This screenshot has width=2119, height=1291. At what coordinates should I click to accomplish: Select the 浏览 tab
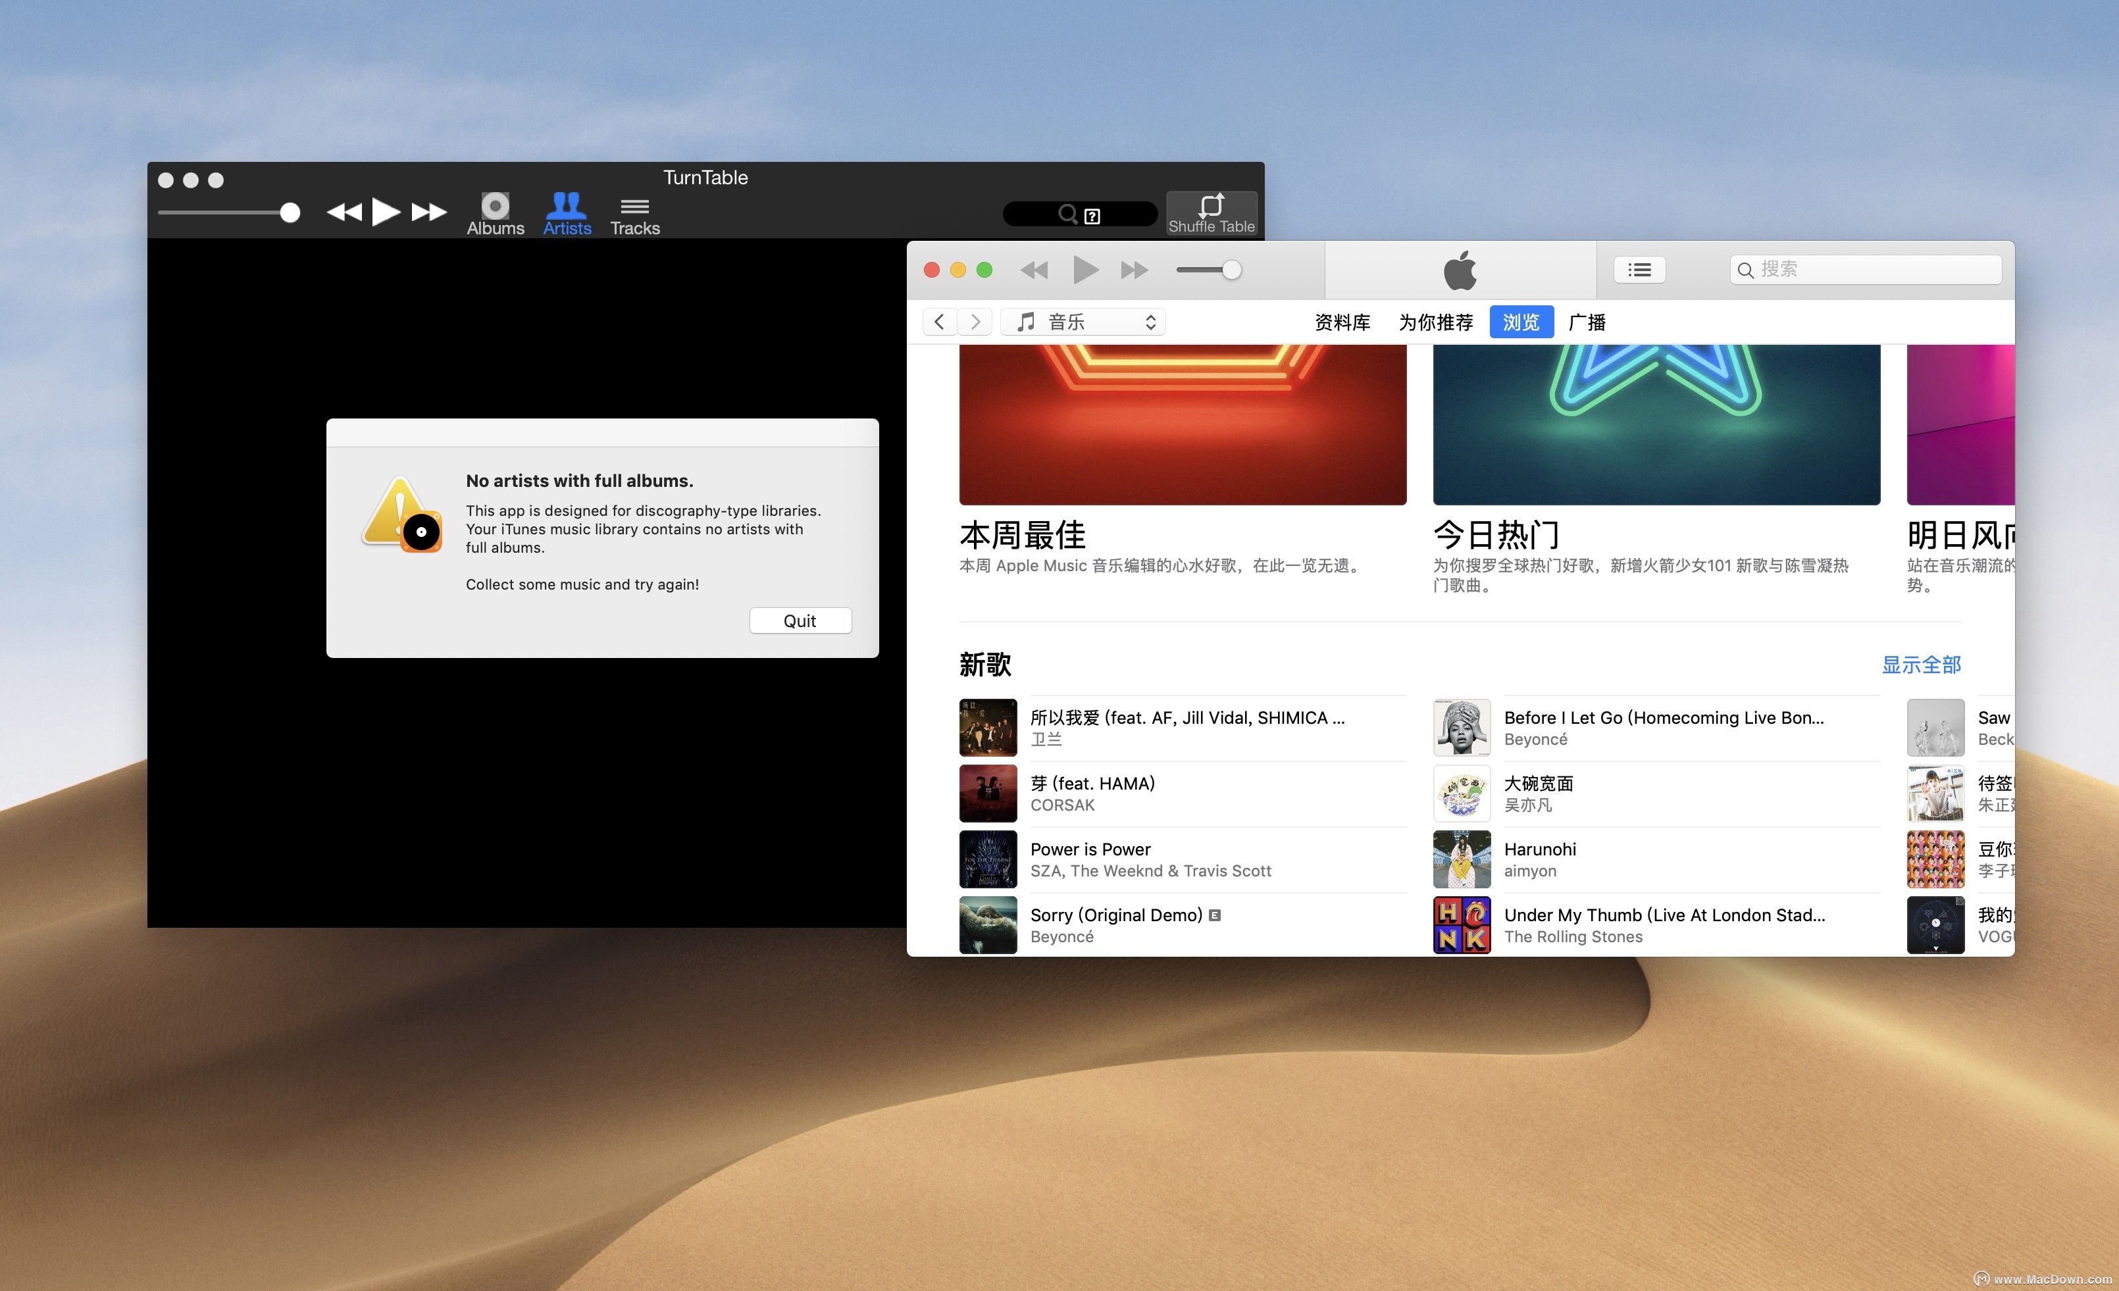coord(1521,322)
